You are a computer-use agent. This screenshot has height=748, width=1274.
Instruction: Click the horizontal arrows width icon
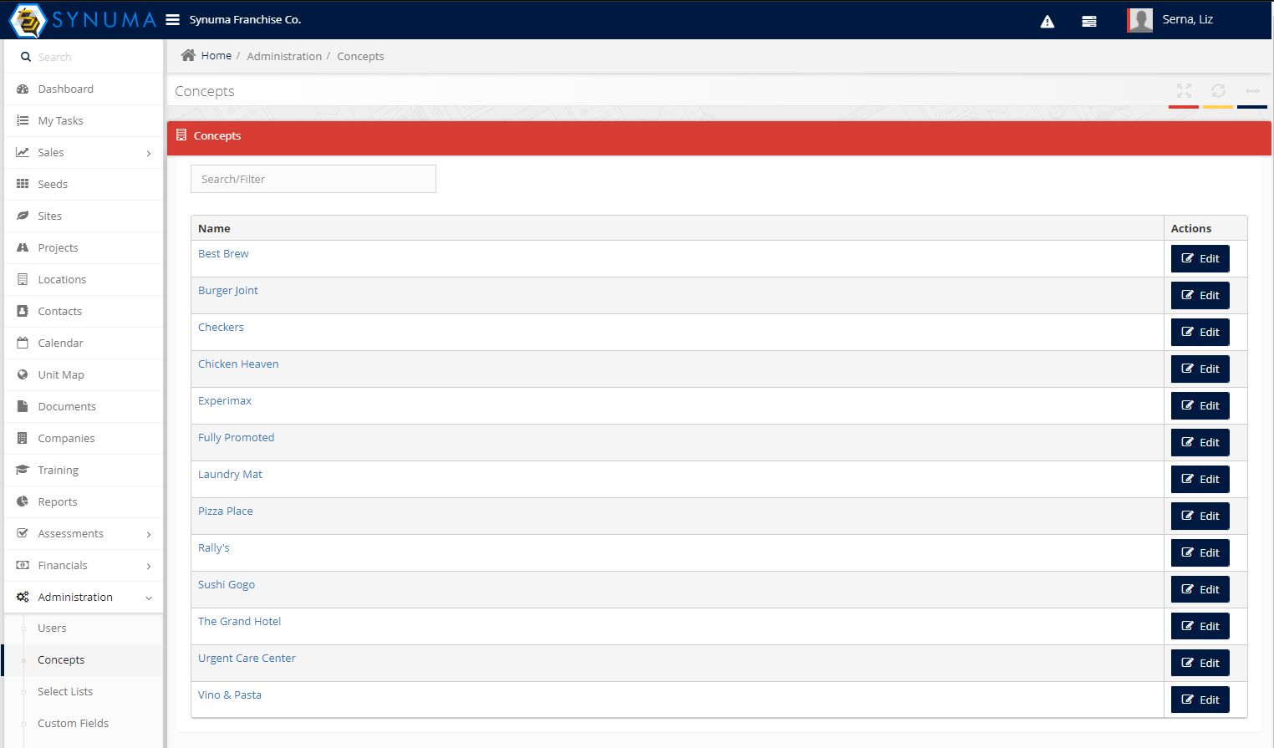(x=1252, y=90)
